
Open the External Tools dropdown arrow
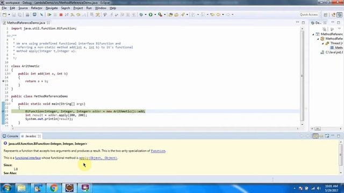click(165, 14)
